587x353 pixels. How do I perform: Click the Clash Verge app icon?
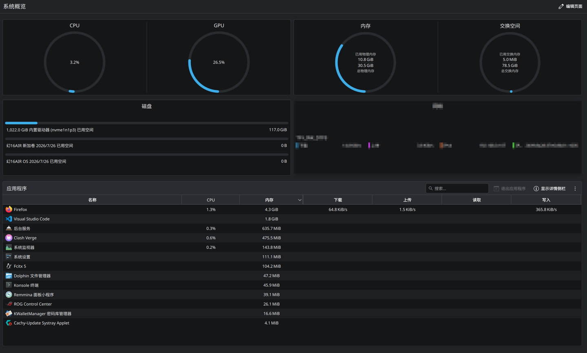[x=9, y=238]
